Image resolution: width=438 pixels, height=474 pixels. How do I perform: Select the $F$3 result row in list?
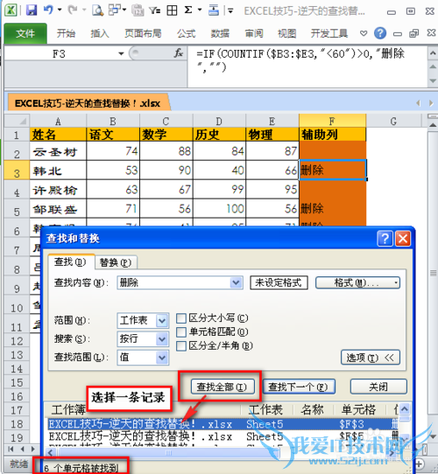tap(223, 424)
